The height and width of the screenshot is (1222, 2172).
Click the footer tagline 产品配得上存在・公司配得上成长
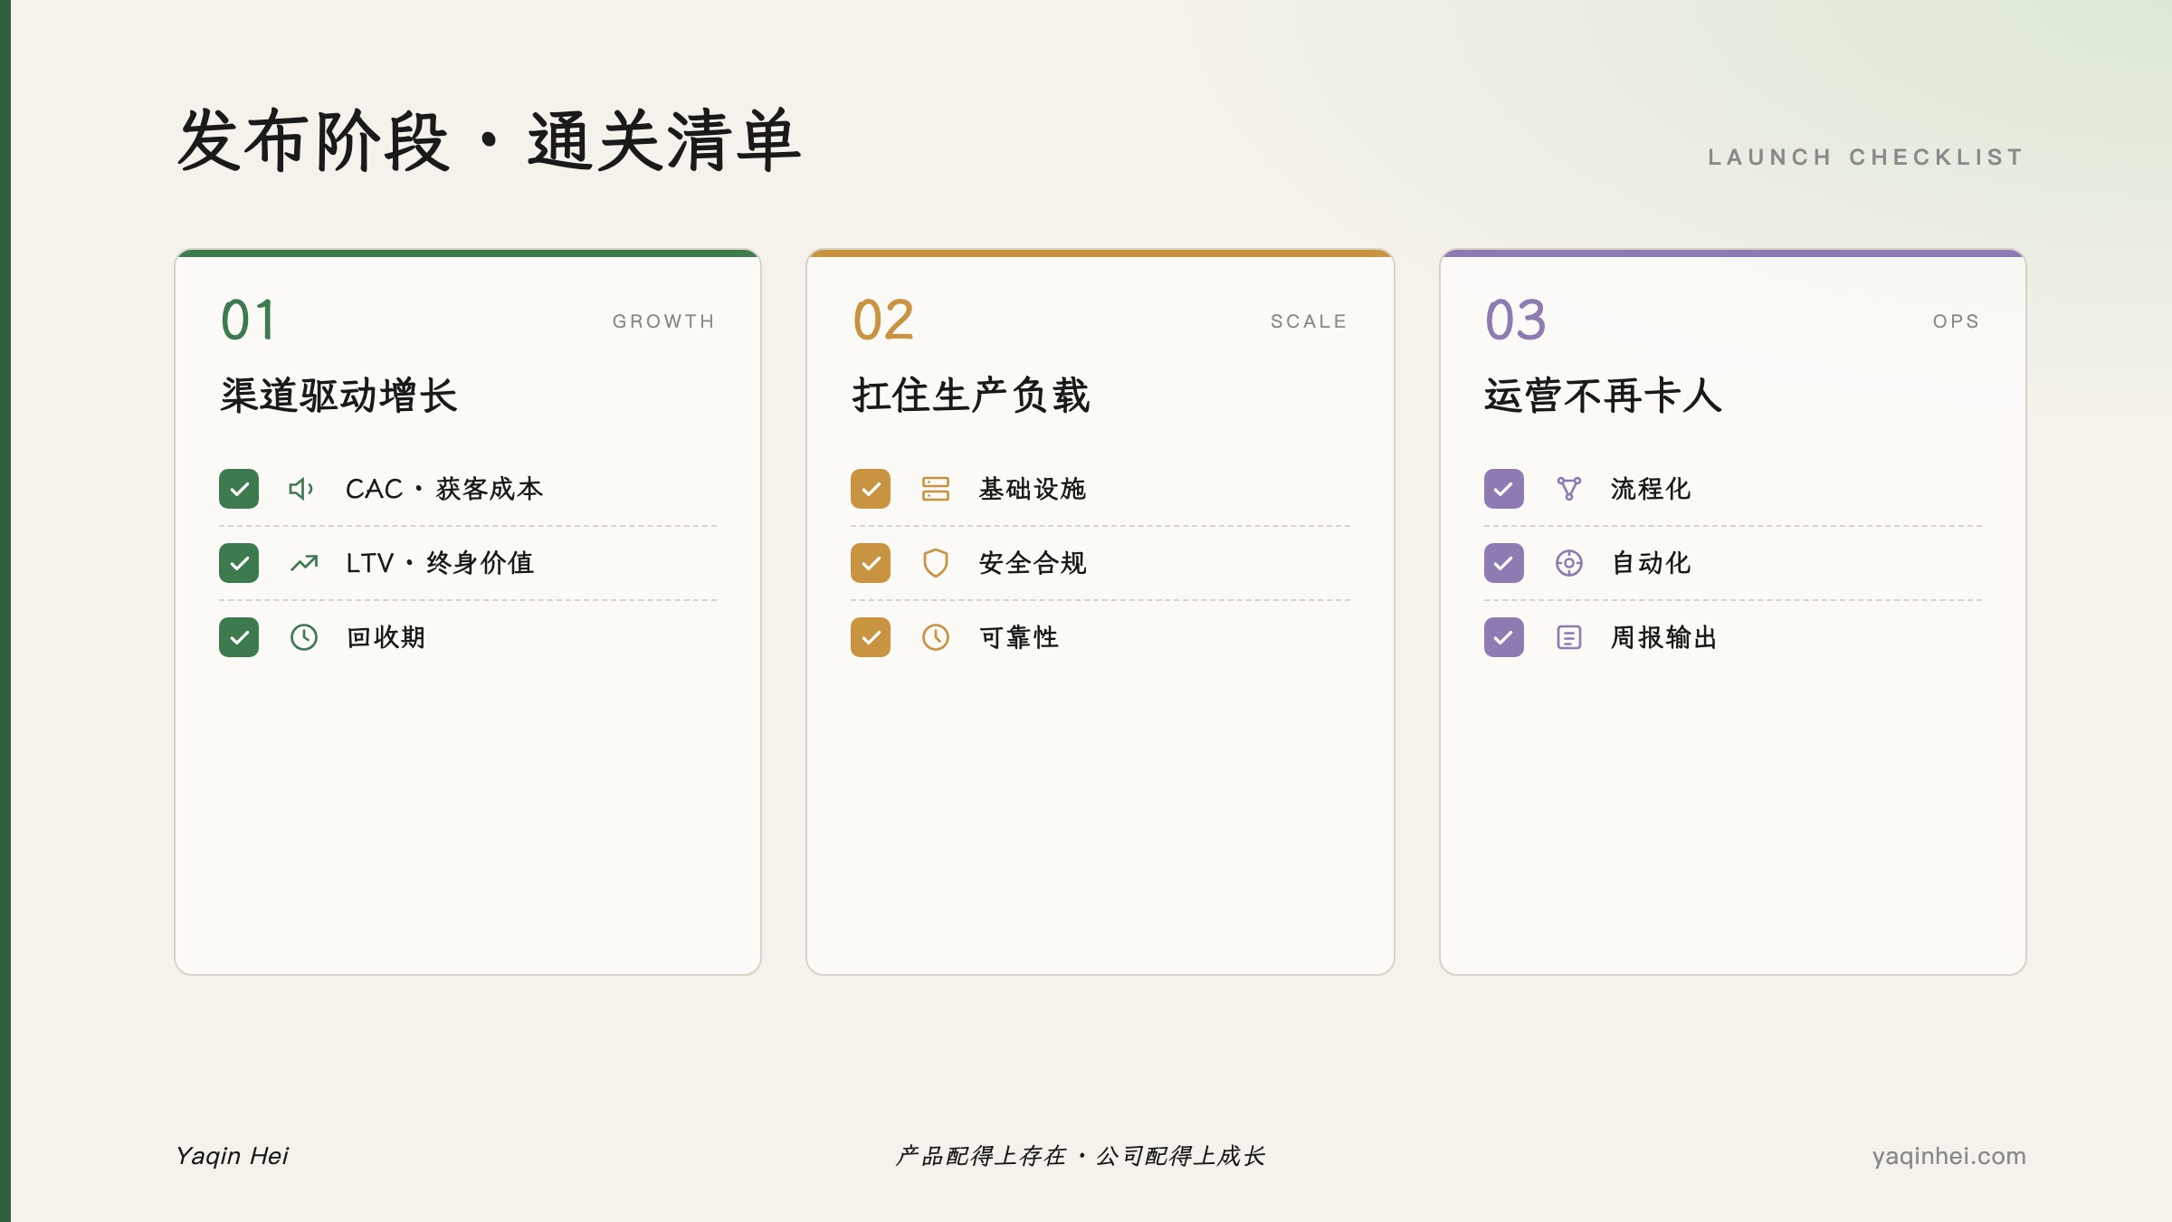pyautogui.click(x=1080, y=1156)
